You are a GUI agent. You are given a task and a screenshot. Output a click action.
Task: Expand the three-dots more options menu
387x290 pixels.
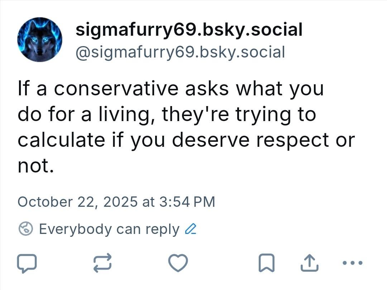(352, 263)
